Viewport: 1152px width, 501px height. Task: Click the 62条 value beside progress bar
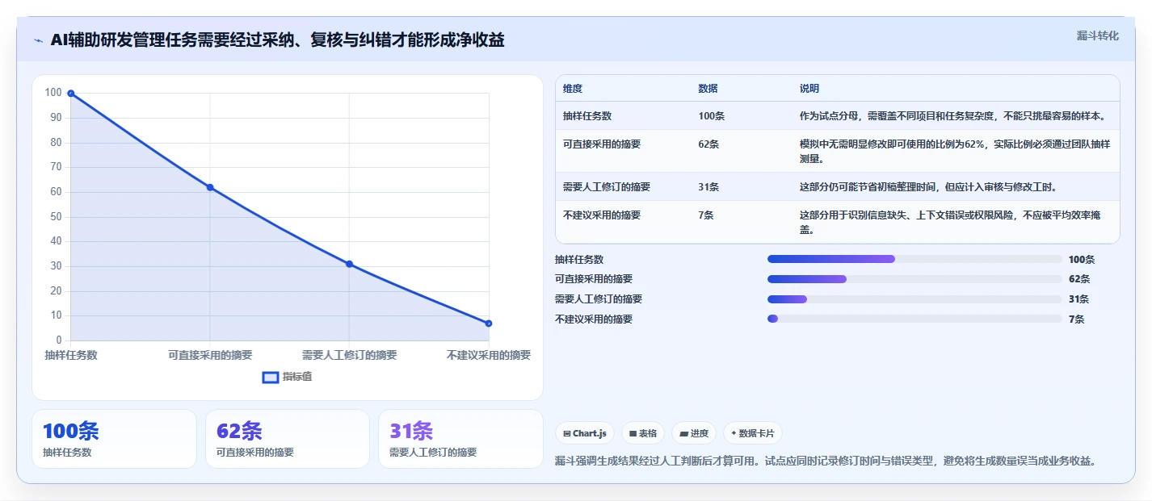tap(1079, 279)
